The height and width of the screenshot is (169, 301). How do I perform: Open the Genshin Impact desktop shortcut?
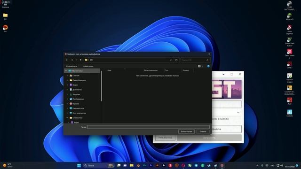[290, 78]
